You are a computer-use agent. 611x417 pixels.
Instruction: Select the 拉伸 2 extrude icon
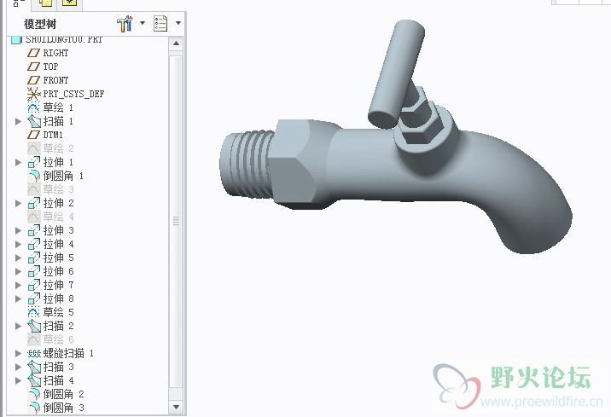pos(34,203)
